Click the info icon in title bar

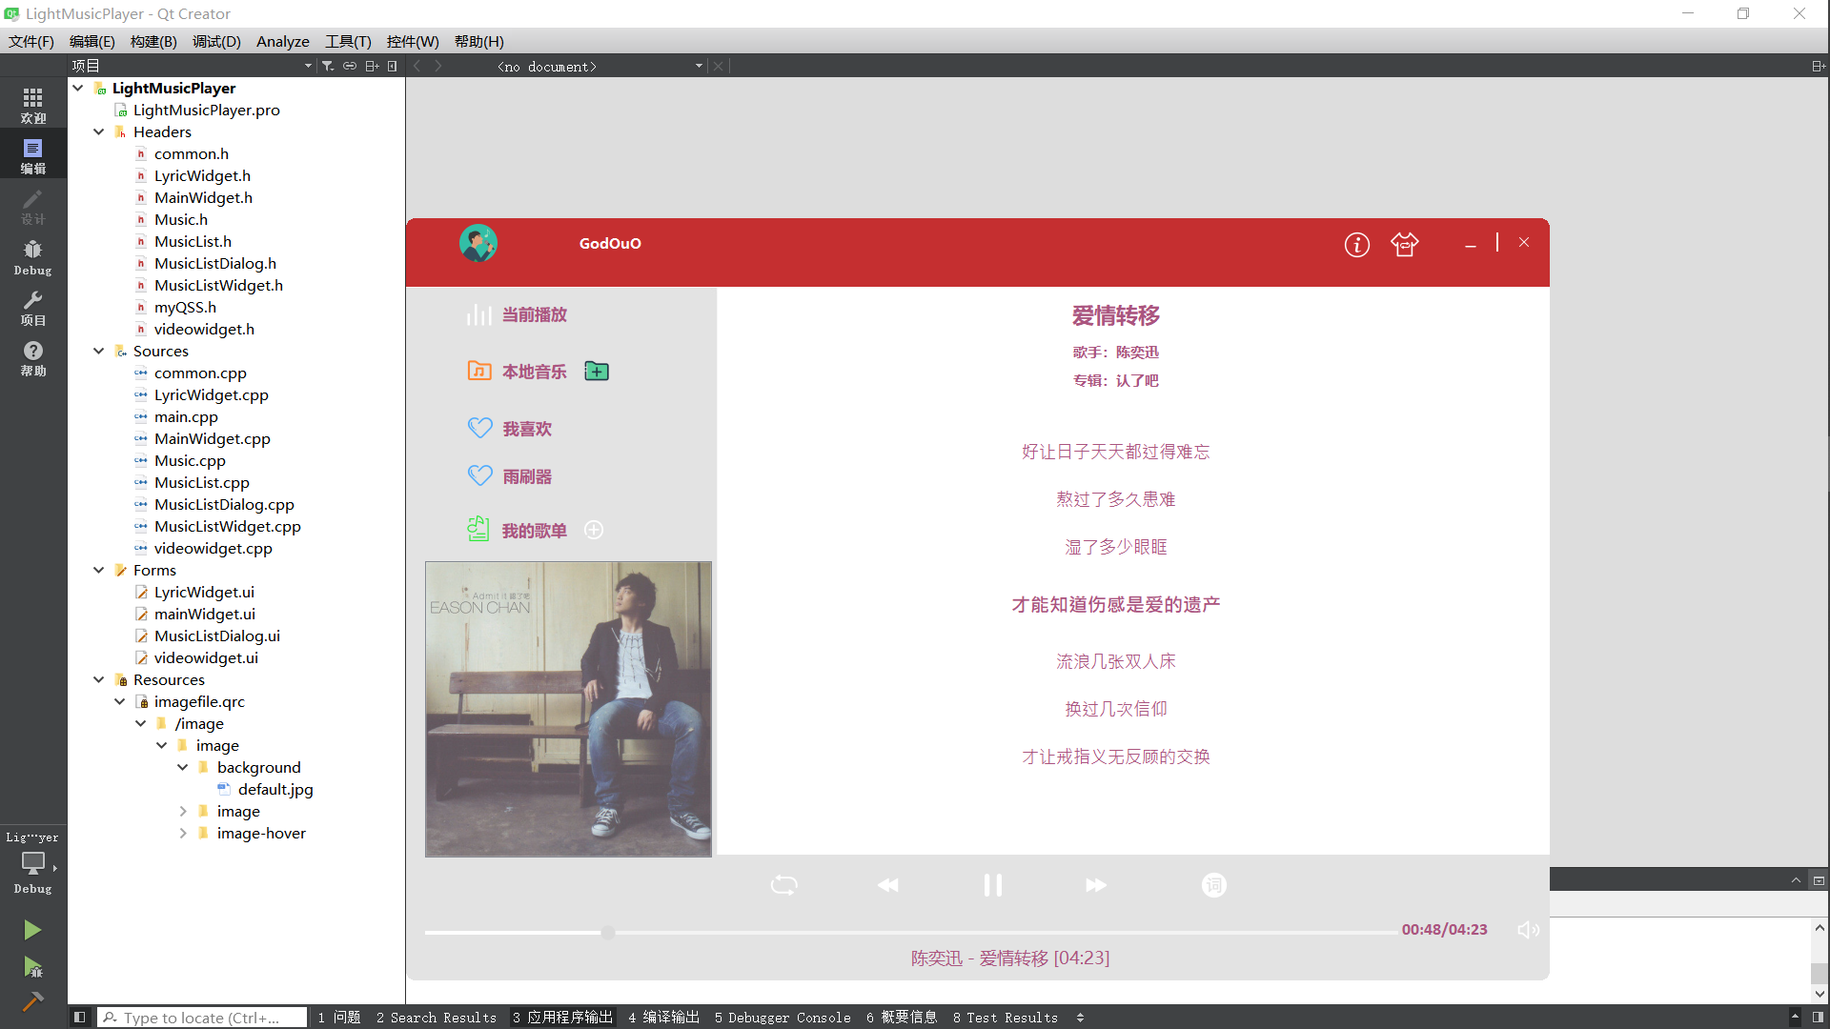pos(1357,244)
